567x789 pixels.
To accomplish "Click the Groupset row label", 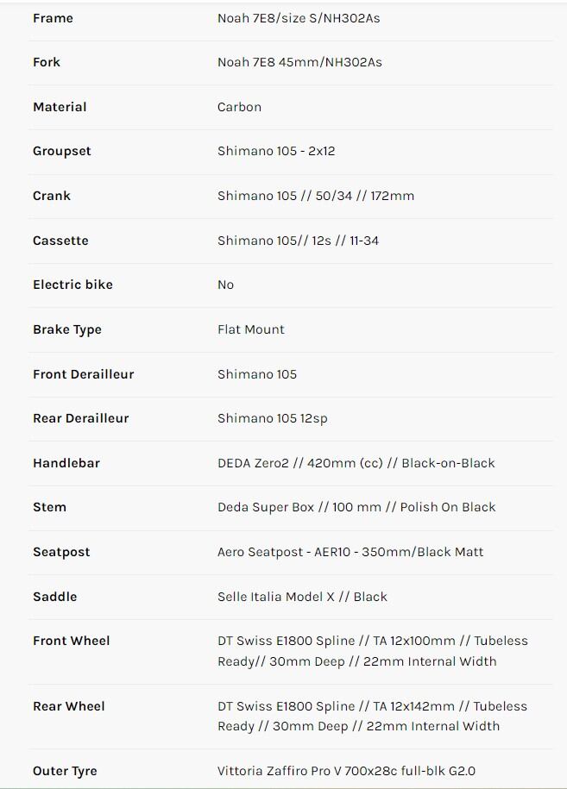I will [x=62, y=151].
